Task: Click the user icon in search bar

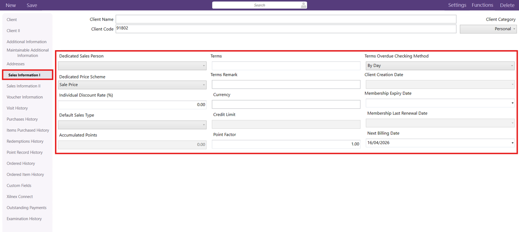Action: click(303, 5)
